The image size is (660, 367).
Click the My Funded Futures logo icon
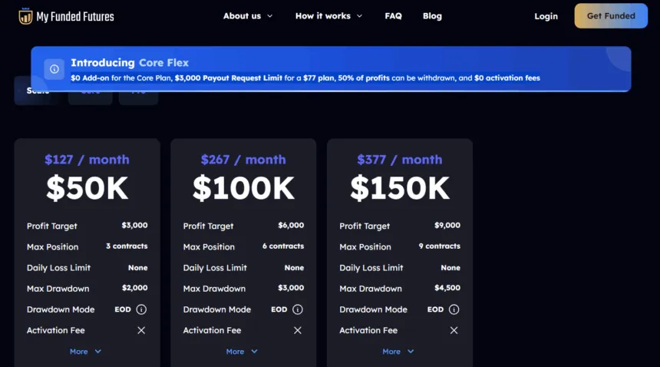pos(25,16)
